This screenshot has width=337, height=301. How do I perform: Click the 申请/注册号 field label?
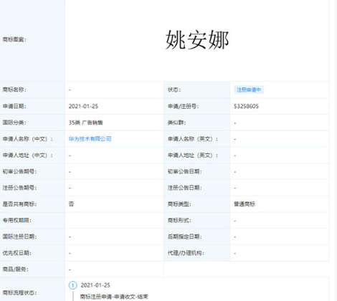[x=183, y=106]
